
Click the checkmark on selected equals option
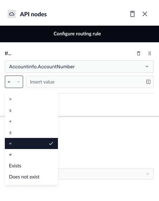click(51, 143)
